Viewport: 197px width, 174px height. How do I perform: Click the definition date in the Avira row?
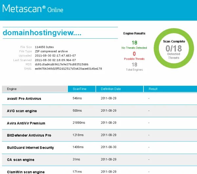[x=109, y=122]
